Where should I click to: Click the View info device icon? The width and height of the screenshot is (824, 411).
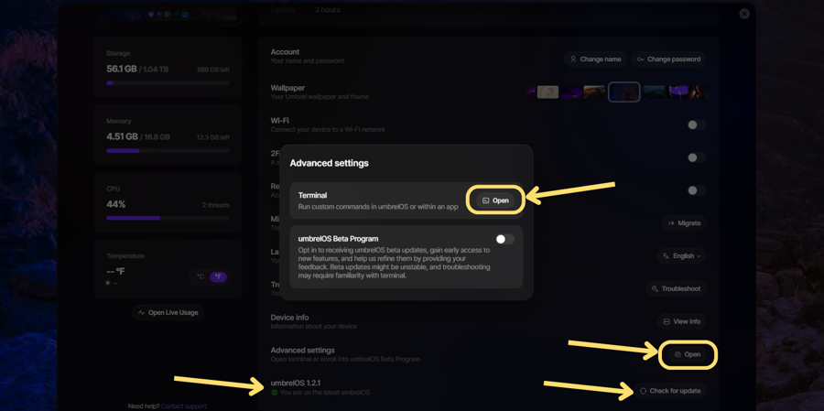click(667, 322)
